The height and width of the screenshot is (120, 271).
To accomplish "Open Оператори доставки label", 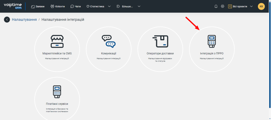I will tap(160, 54).
